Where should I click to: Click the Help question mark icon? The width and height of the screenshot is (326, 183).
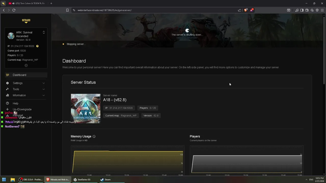[7, 103]
